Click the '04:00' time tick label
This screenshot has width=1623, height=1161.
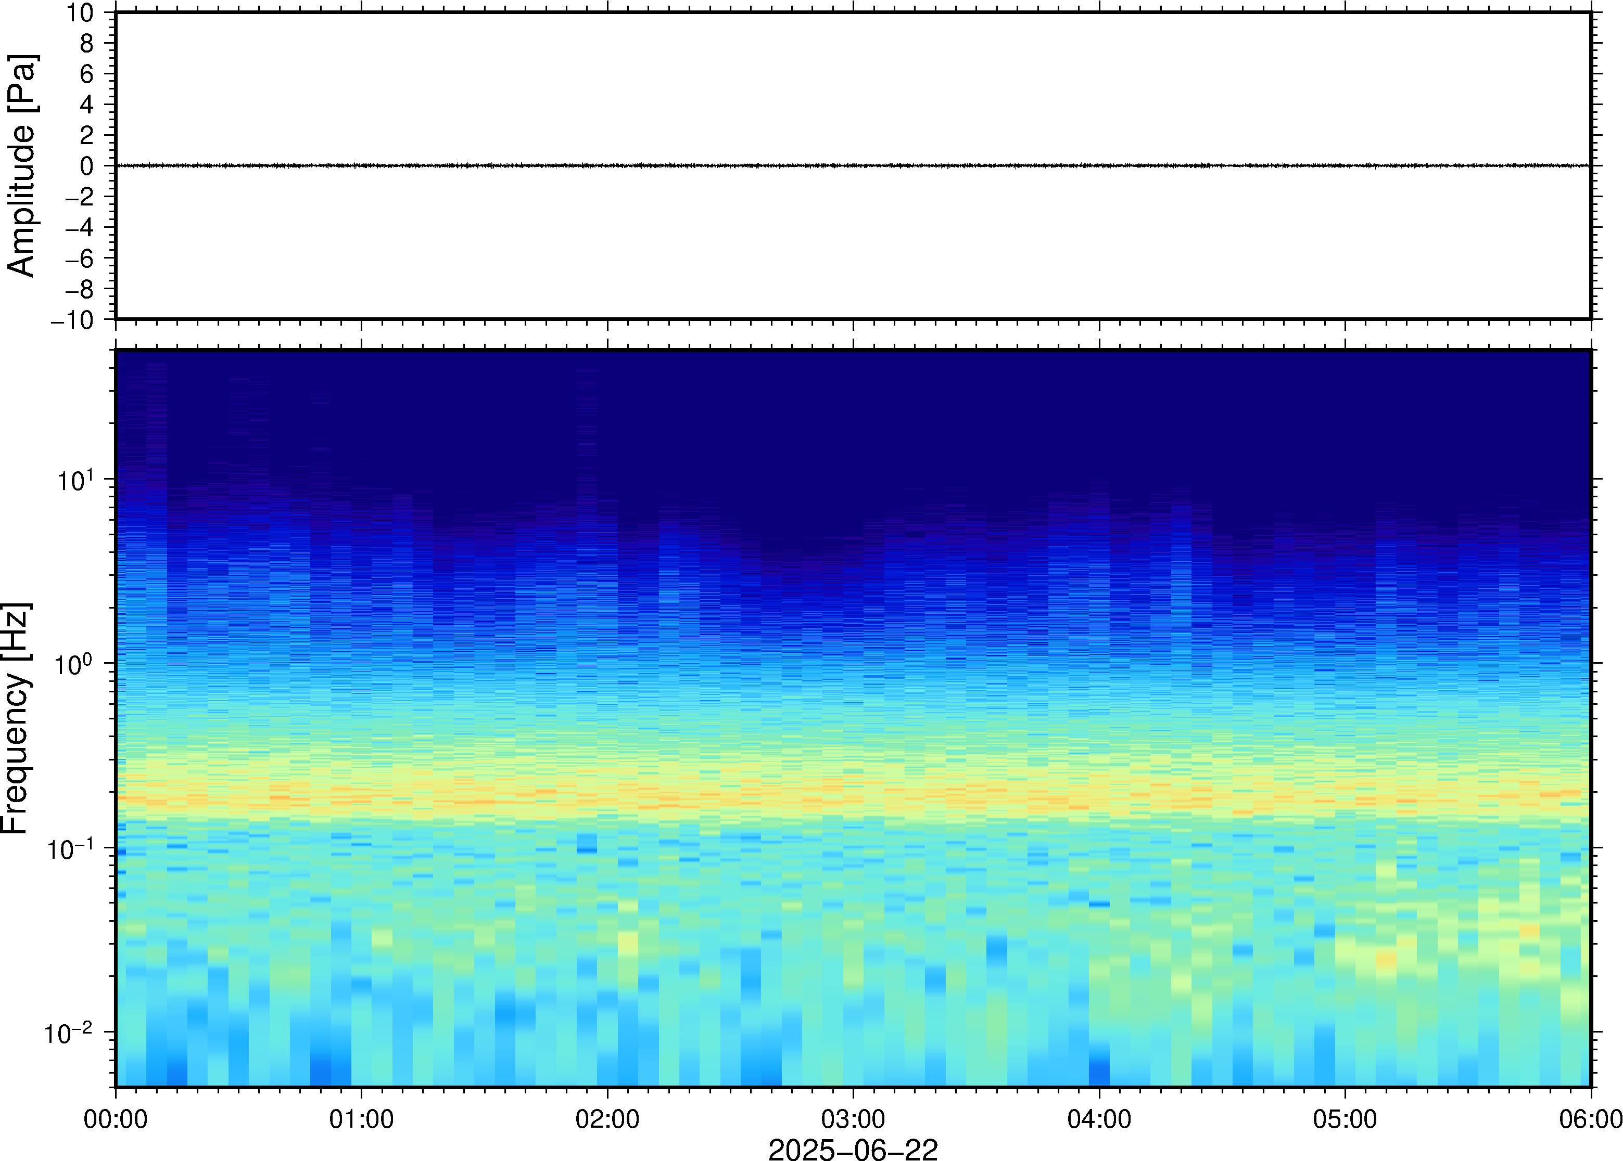1099,1119
